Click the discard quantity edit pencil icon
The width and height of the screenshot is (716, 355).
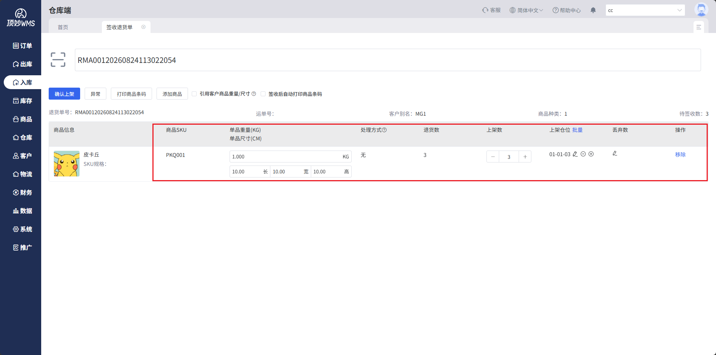(615, 153)
